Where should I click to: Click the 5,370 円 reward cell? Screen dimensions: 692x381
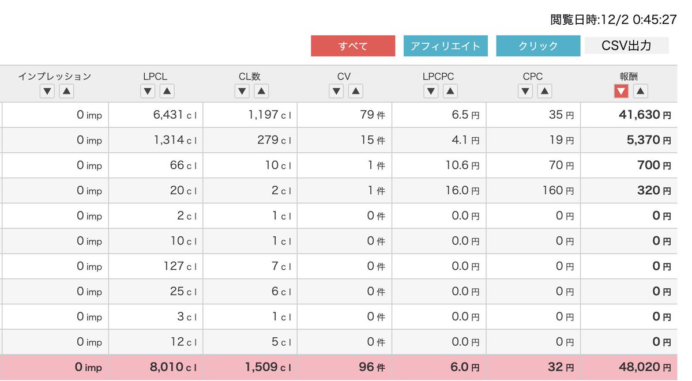(x=629, y=140)
